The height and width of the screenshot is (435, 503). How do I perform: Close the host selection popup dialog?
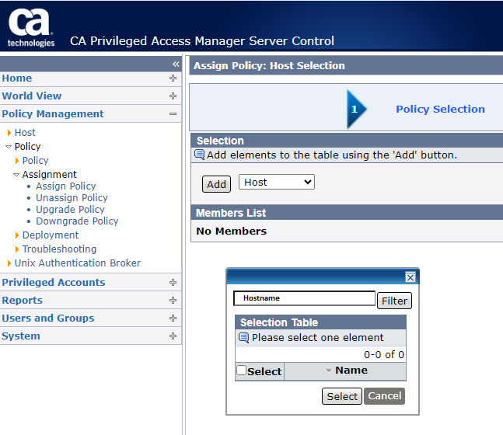click(410, 277)
